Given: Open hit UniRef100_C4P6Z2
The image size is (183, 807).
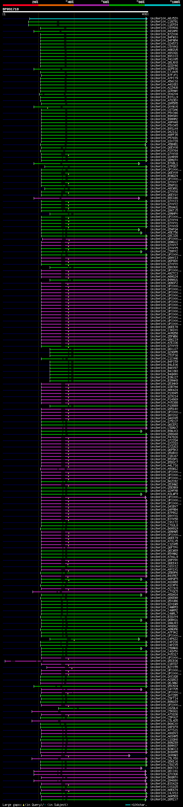Looking at the screenshot, I should pos(164,639).
